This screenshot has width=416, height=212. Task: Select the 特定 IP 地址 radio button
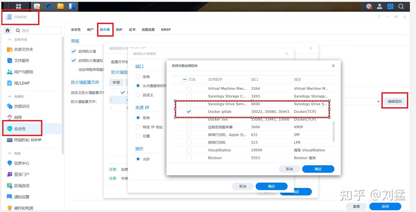click(x=138, y=127)
